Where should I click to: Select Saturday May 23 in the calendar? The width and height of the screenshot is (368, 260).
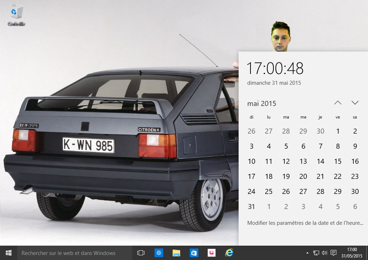coord(355,176)
